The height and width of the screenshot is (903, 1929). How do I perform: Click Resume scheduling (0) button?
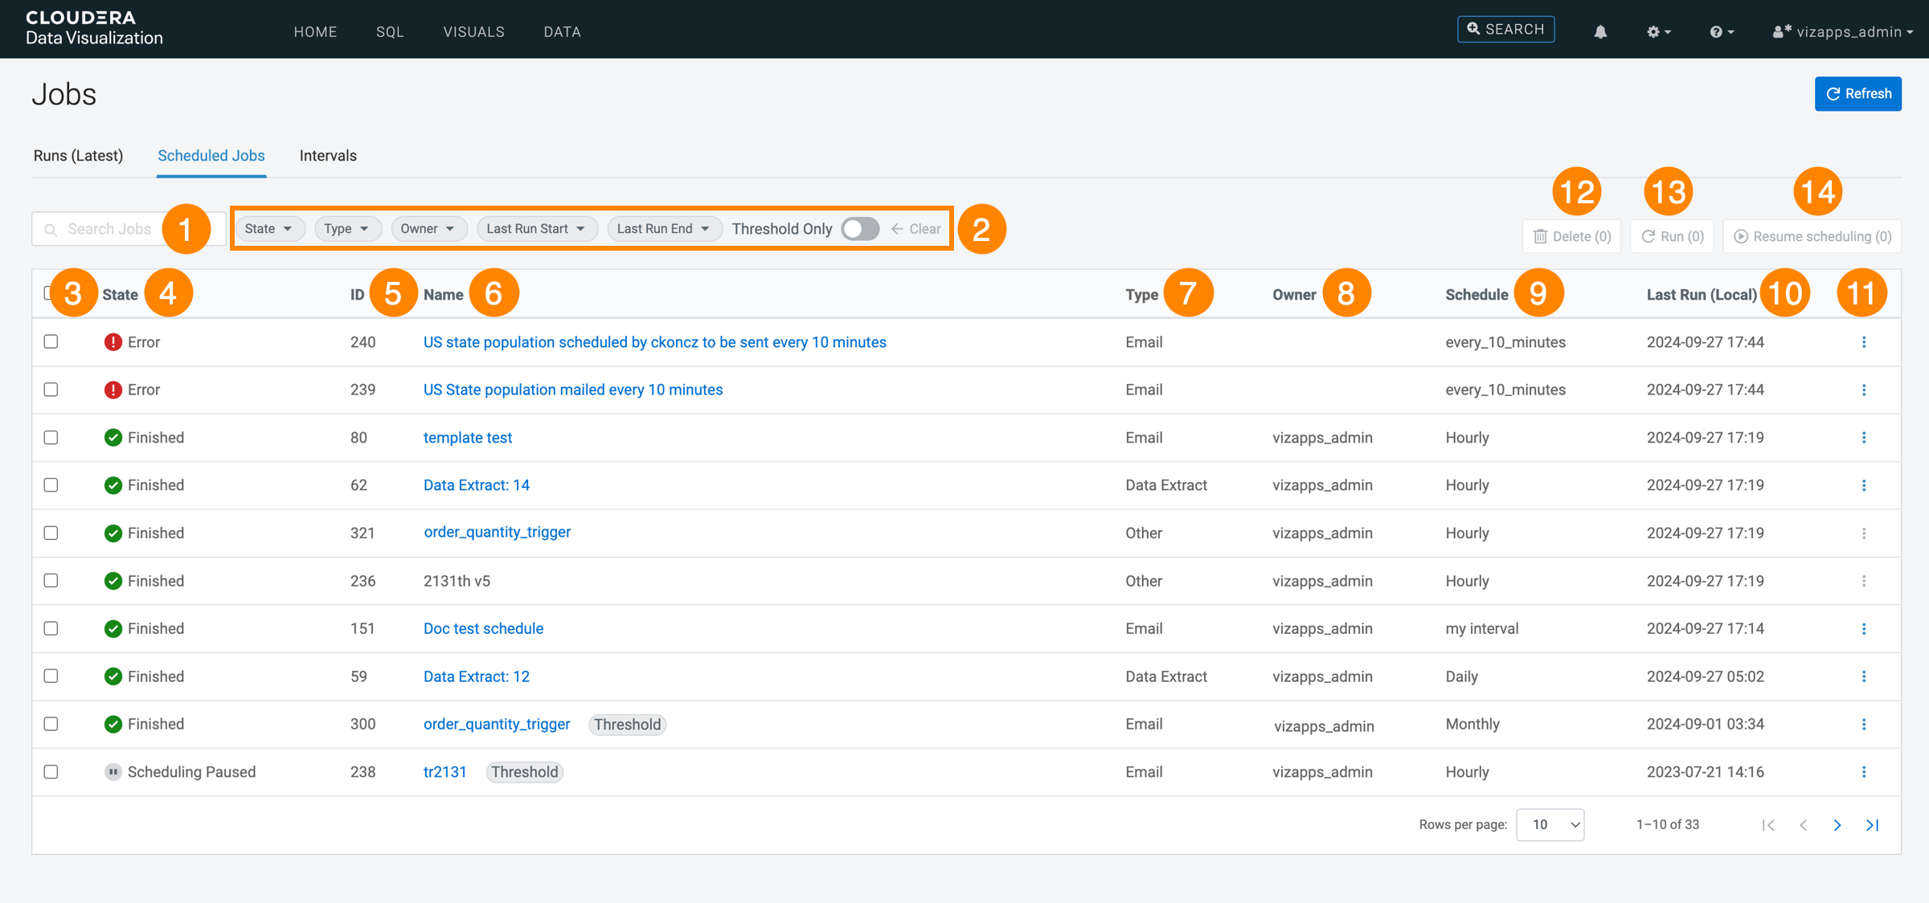pos(1812,236)
